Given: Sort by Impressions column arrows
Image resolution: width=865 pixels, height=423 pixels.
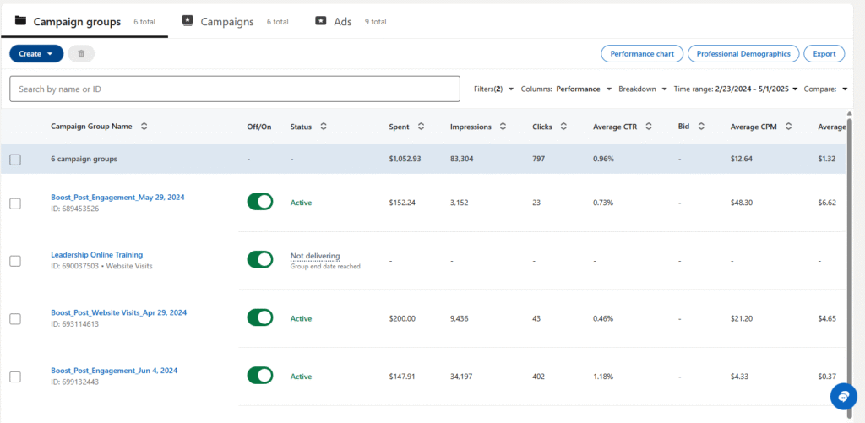Looking at the screenshot, I should [x=503, y=127].
